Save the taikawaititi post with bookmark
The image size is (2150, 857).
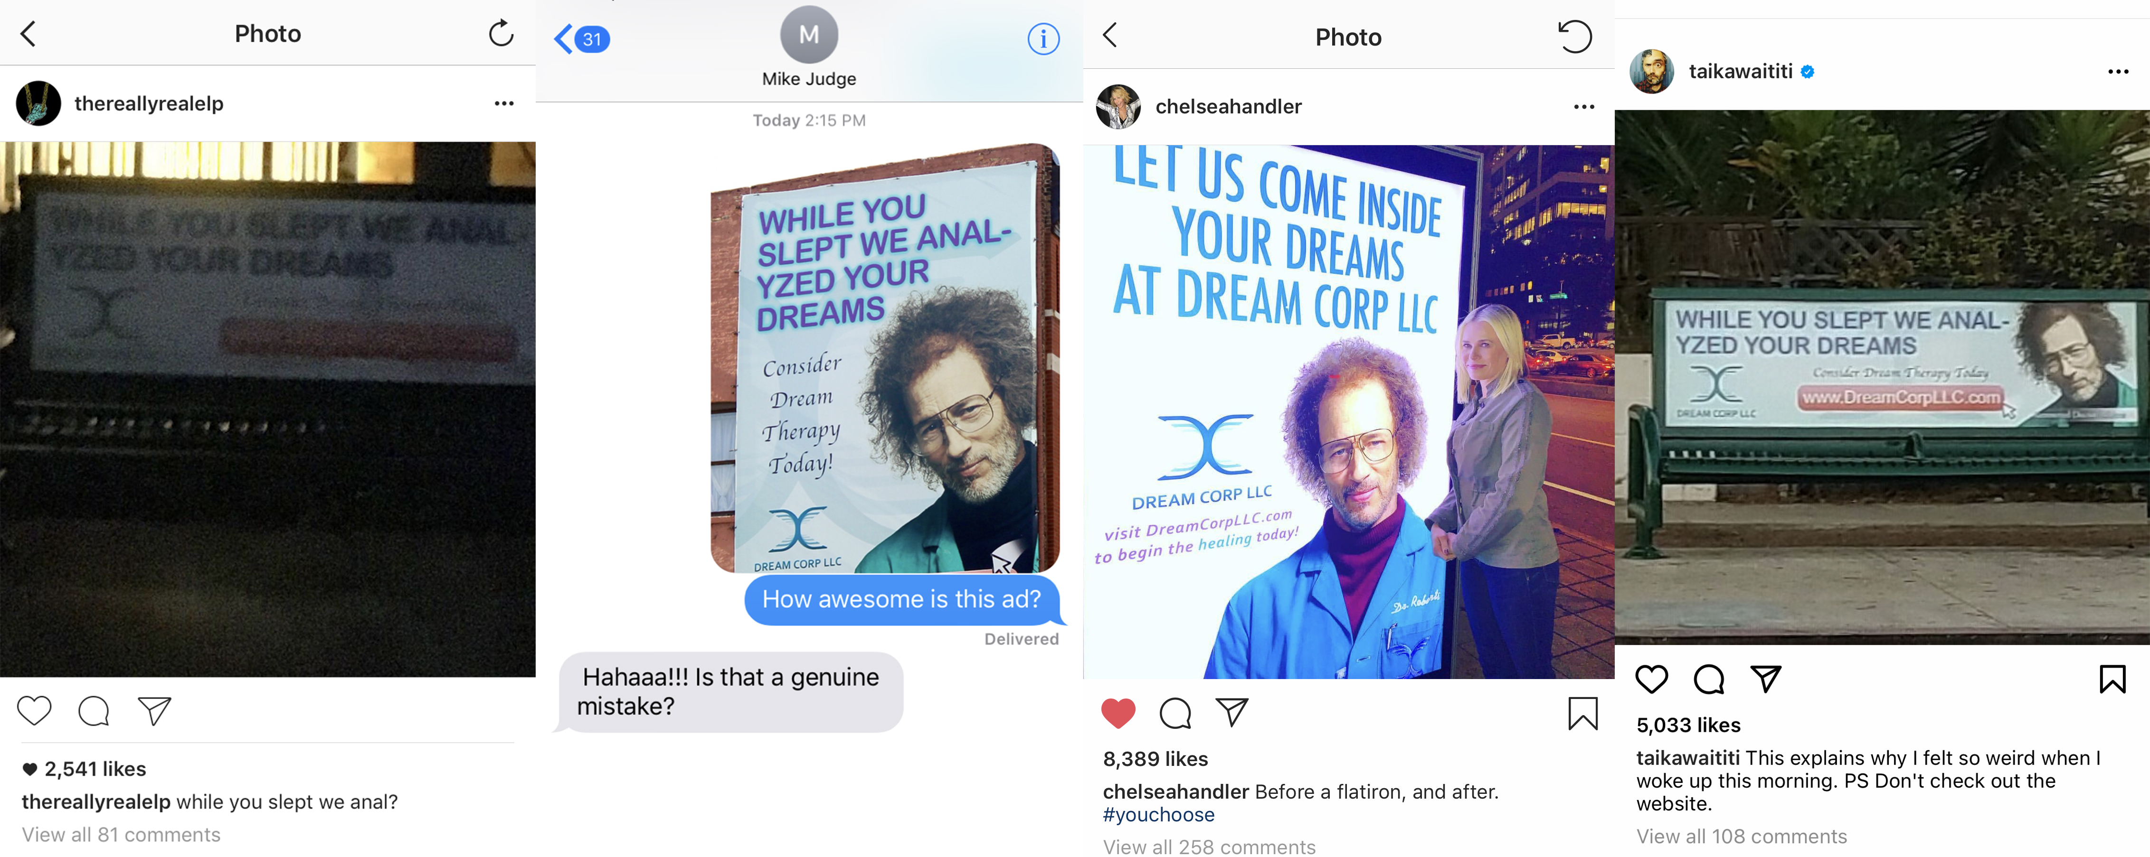(x=2112, y=679)
